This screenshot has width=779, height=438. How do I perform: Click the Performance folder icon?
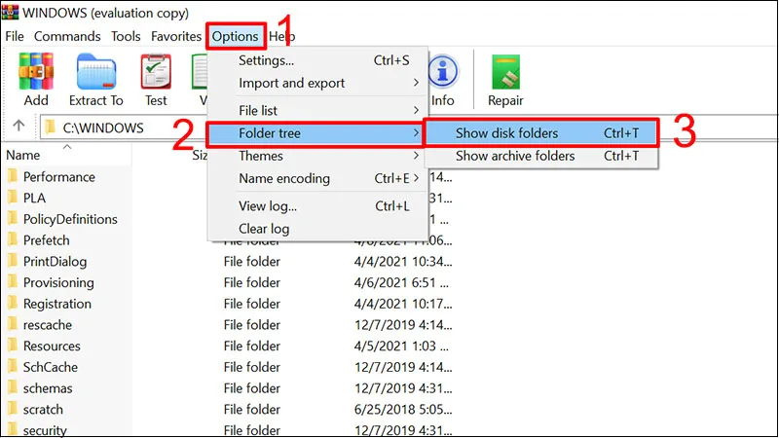(x=13, y=176)
